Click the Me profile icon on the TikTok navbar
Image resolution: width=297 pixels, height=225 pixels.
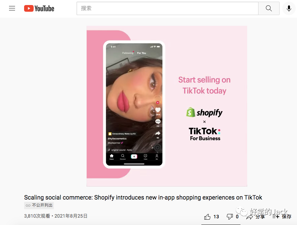coord(157,156)
